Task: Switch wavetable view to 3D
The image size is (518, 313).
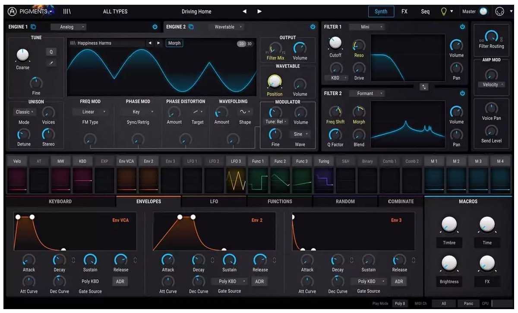Action: coord(250,44)
